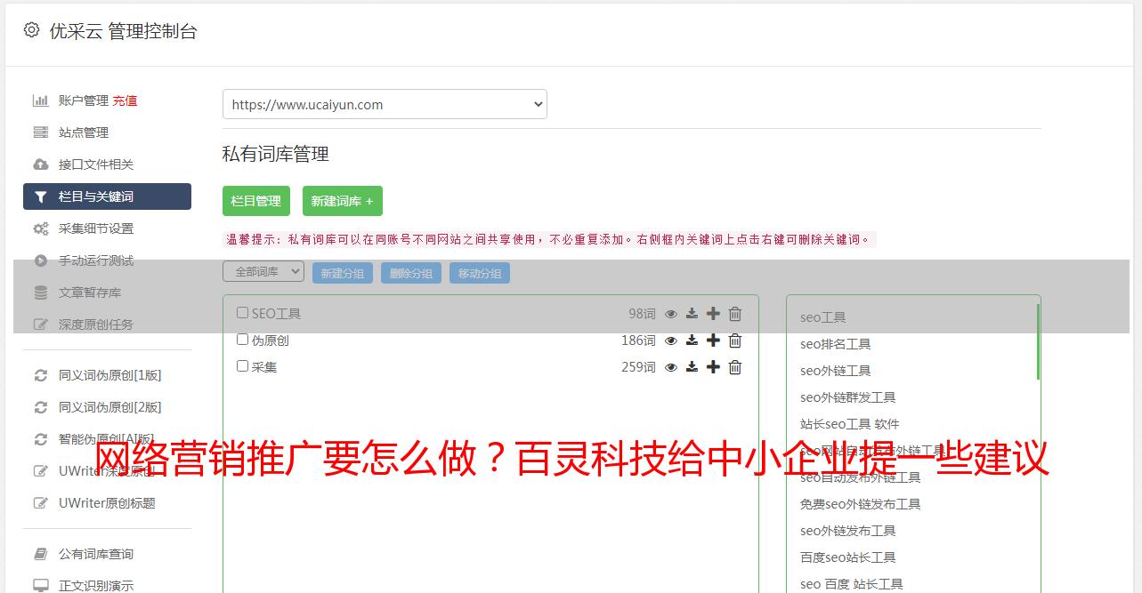View 采集 words with eye icon

tap(671, 367)
